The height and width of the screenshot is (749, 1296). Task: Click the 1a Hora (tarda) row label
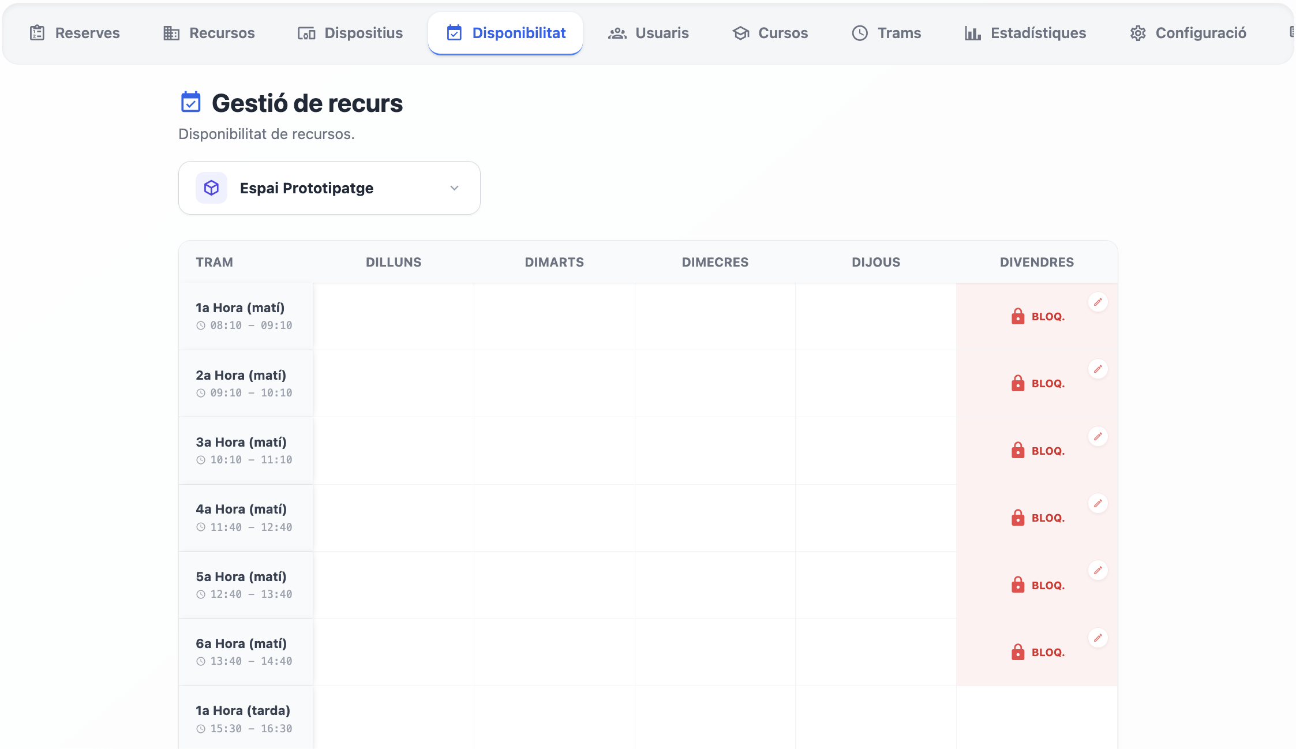[x=243, y=710]
